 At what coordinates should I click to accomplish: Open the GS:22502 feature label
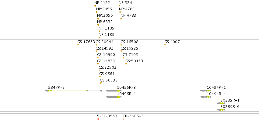coord(107,67)
